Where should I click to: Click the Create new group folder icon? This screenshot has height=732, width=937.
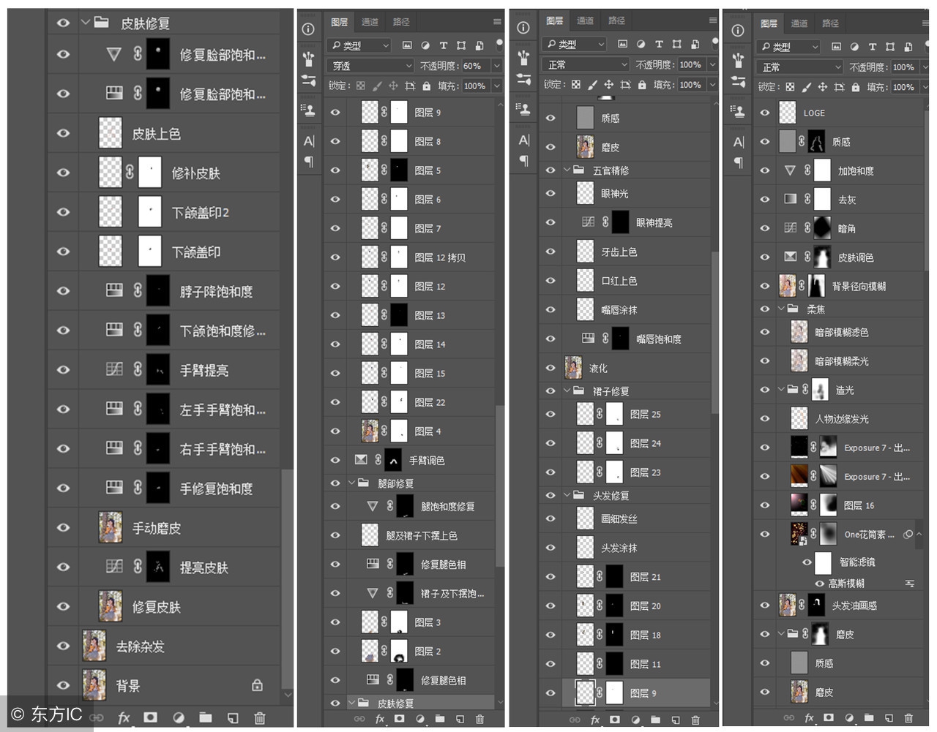point(206,718)
